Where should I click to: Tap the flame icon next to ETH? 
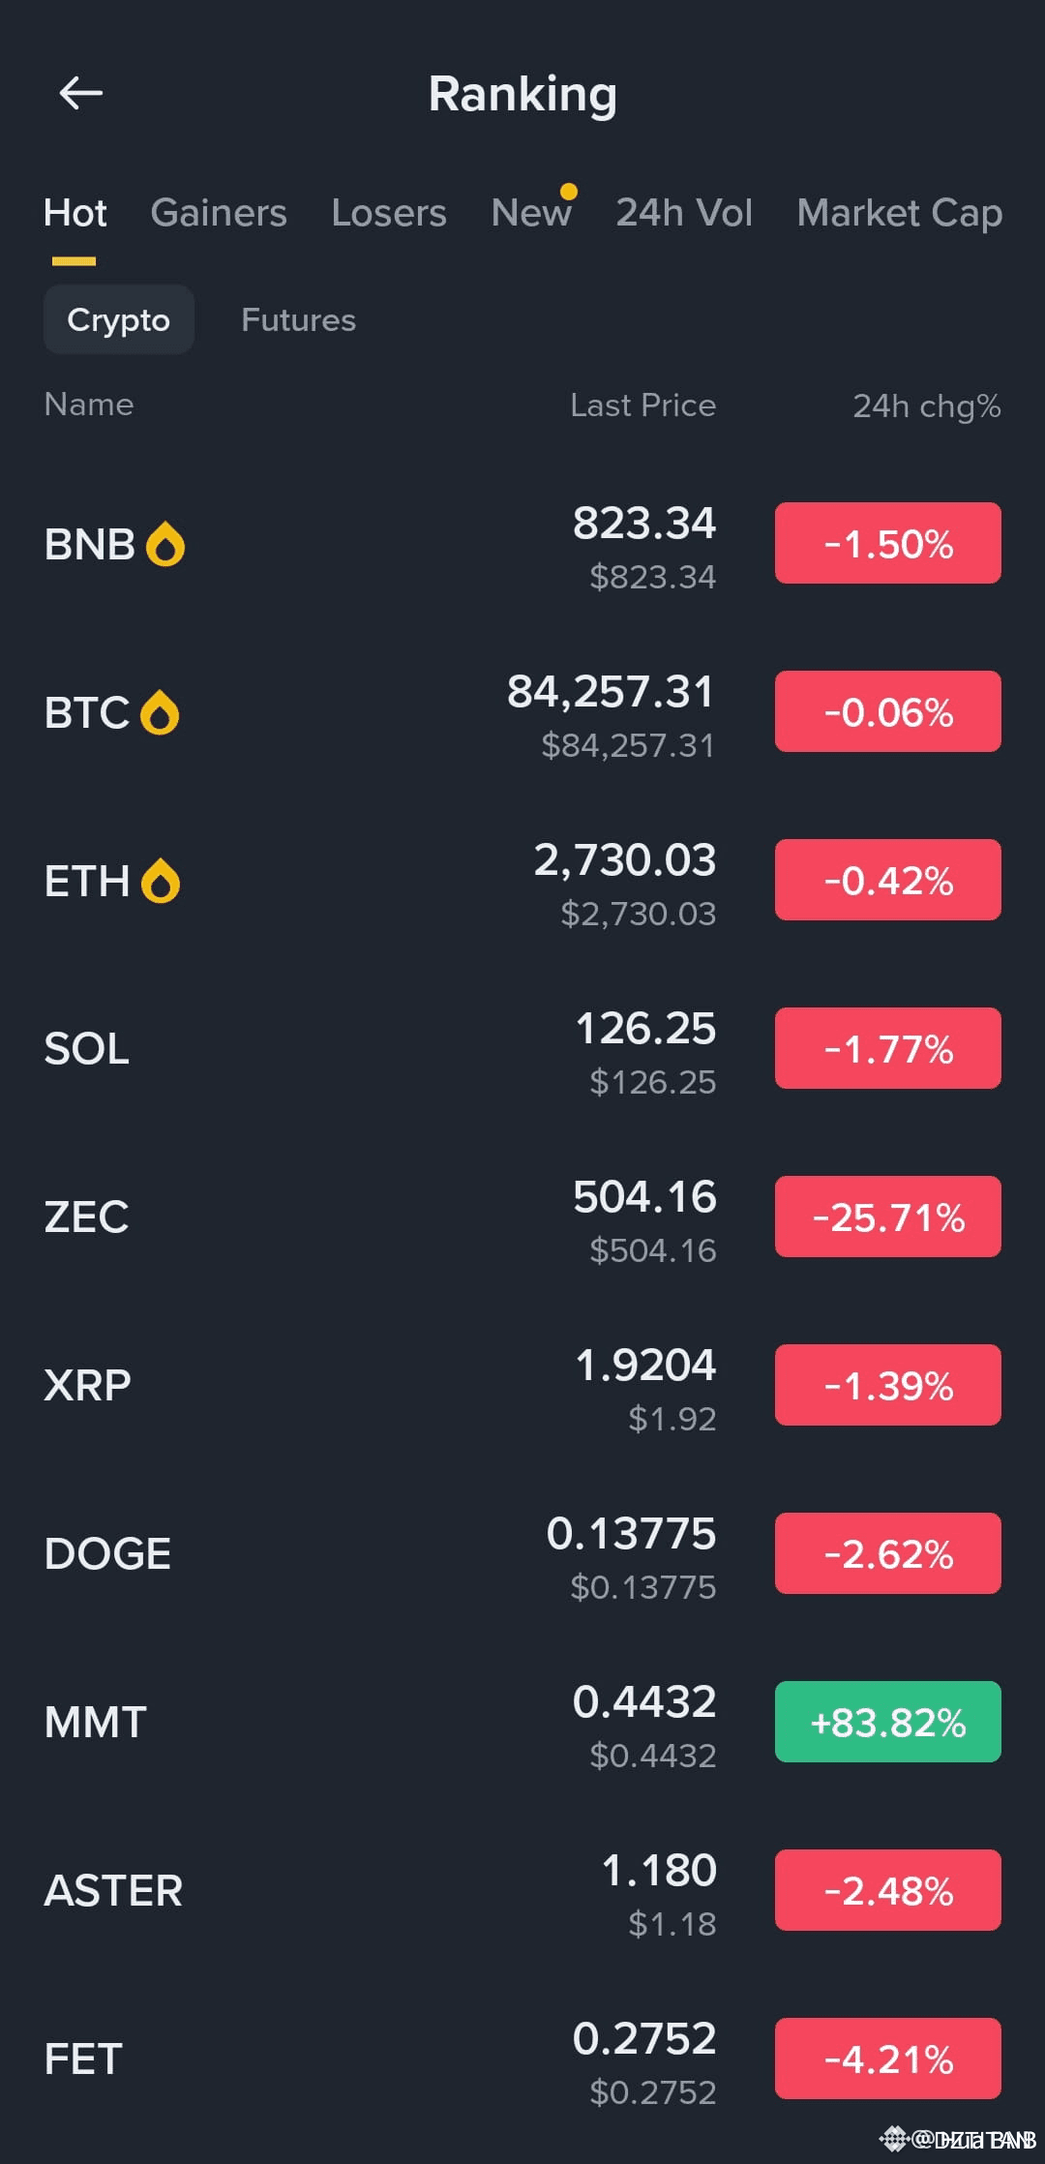[161, 882]
